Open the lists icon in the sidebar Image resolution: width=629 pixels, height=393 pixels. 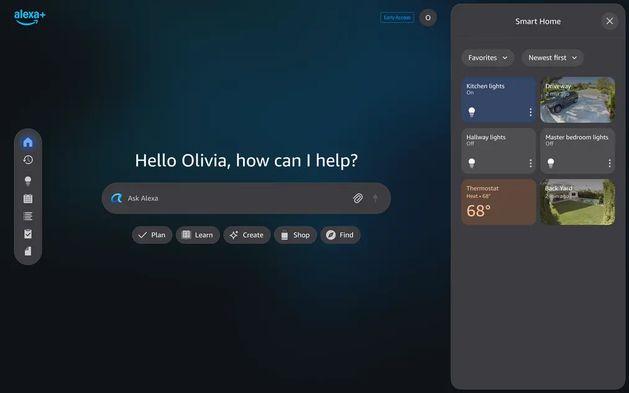pyautogui.click(x=27, y=216)
